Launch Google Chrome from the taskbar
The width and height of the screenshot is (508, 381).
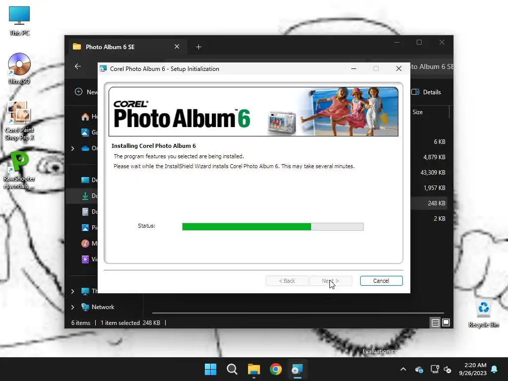point(276,369)
